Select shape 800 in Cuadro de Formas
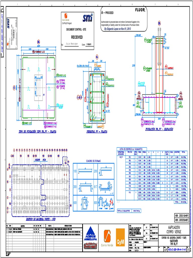The image size is (193, 258). (x=104, y=203)
